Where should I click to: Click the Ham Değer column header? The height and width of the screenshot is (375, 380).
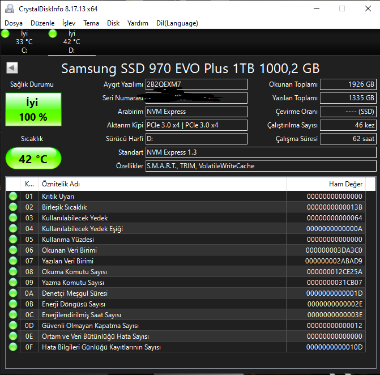pos(326,184)
